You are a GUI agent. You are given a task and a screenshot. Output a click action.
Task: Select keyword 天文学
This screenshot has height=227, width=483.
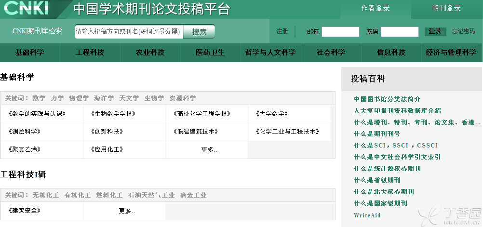coord(129,98)
